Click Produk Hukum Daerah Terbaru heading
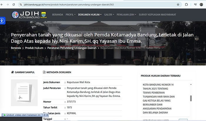This screenshot has height=121, width=206. click(161, 76)
